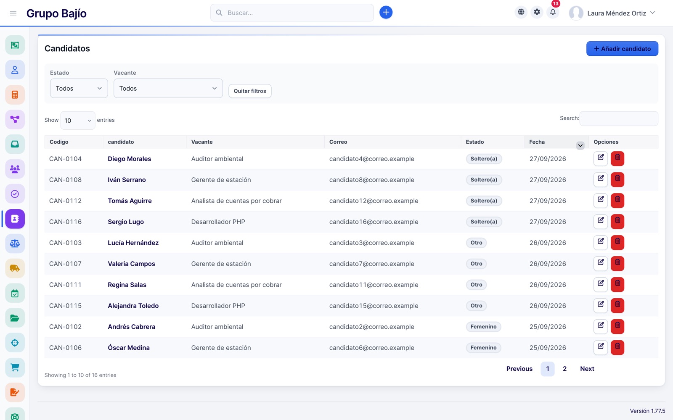The width and height of the screenshot is (673, 420).
Task: Click the edit icon for Diego Morales
Action: click(x=601, y=158)
